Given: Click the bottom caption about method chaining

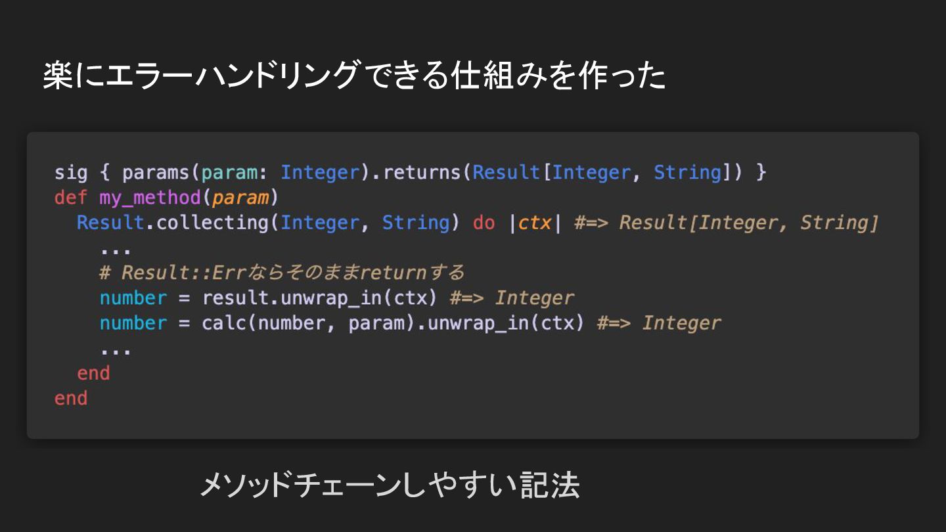Looking at the screenshot, I should pos(389,486).
